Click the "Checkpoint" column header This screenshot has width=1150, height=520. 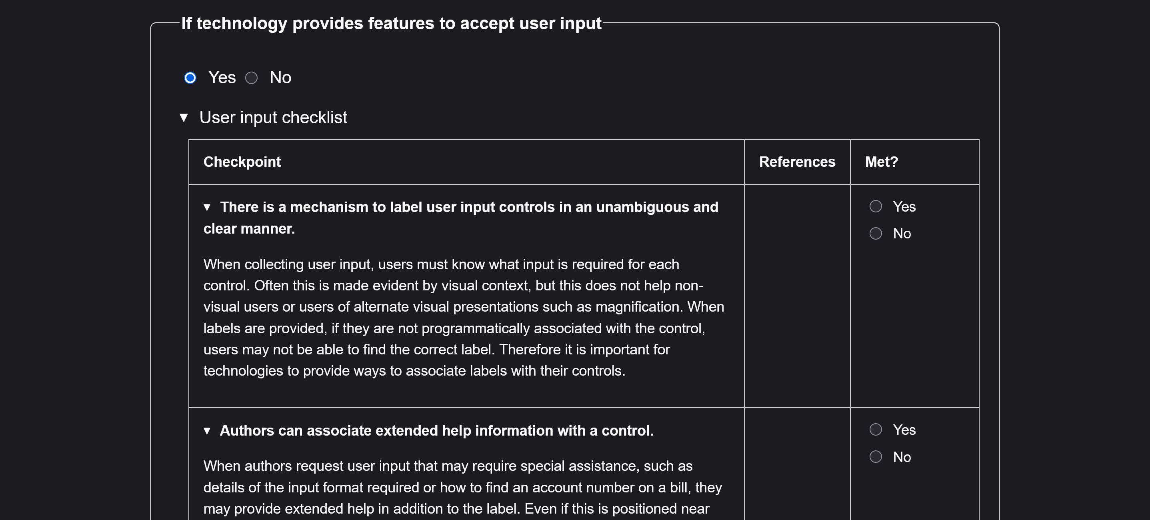click(242, 162)
